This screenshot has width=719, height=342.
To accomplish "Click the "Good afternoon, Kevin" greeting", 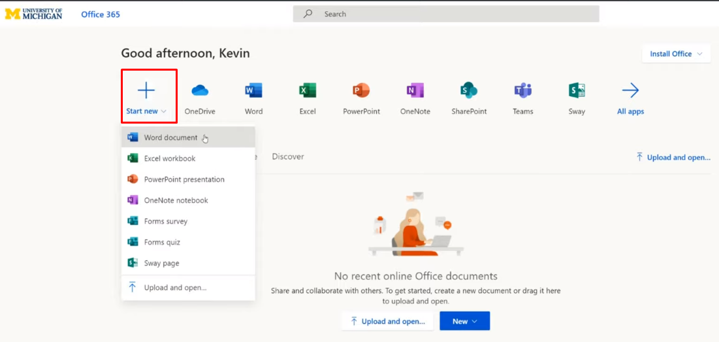I will click(185, 53).
